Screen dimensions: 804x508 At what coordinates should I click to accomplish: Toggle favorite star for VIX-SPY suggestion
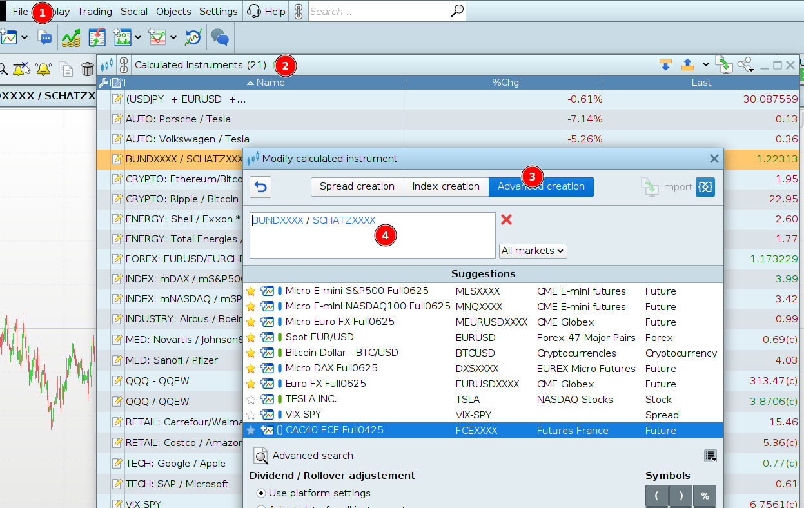coord(251,415)
